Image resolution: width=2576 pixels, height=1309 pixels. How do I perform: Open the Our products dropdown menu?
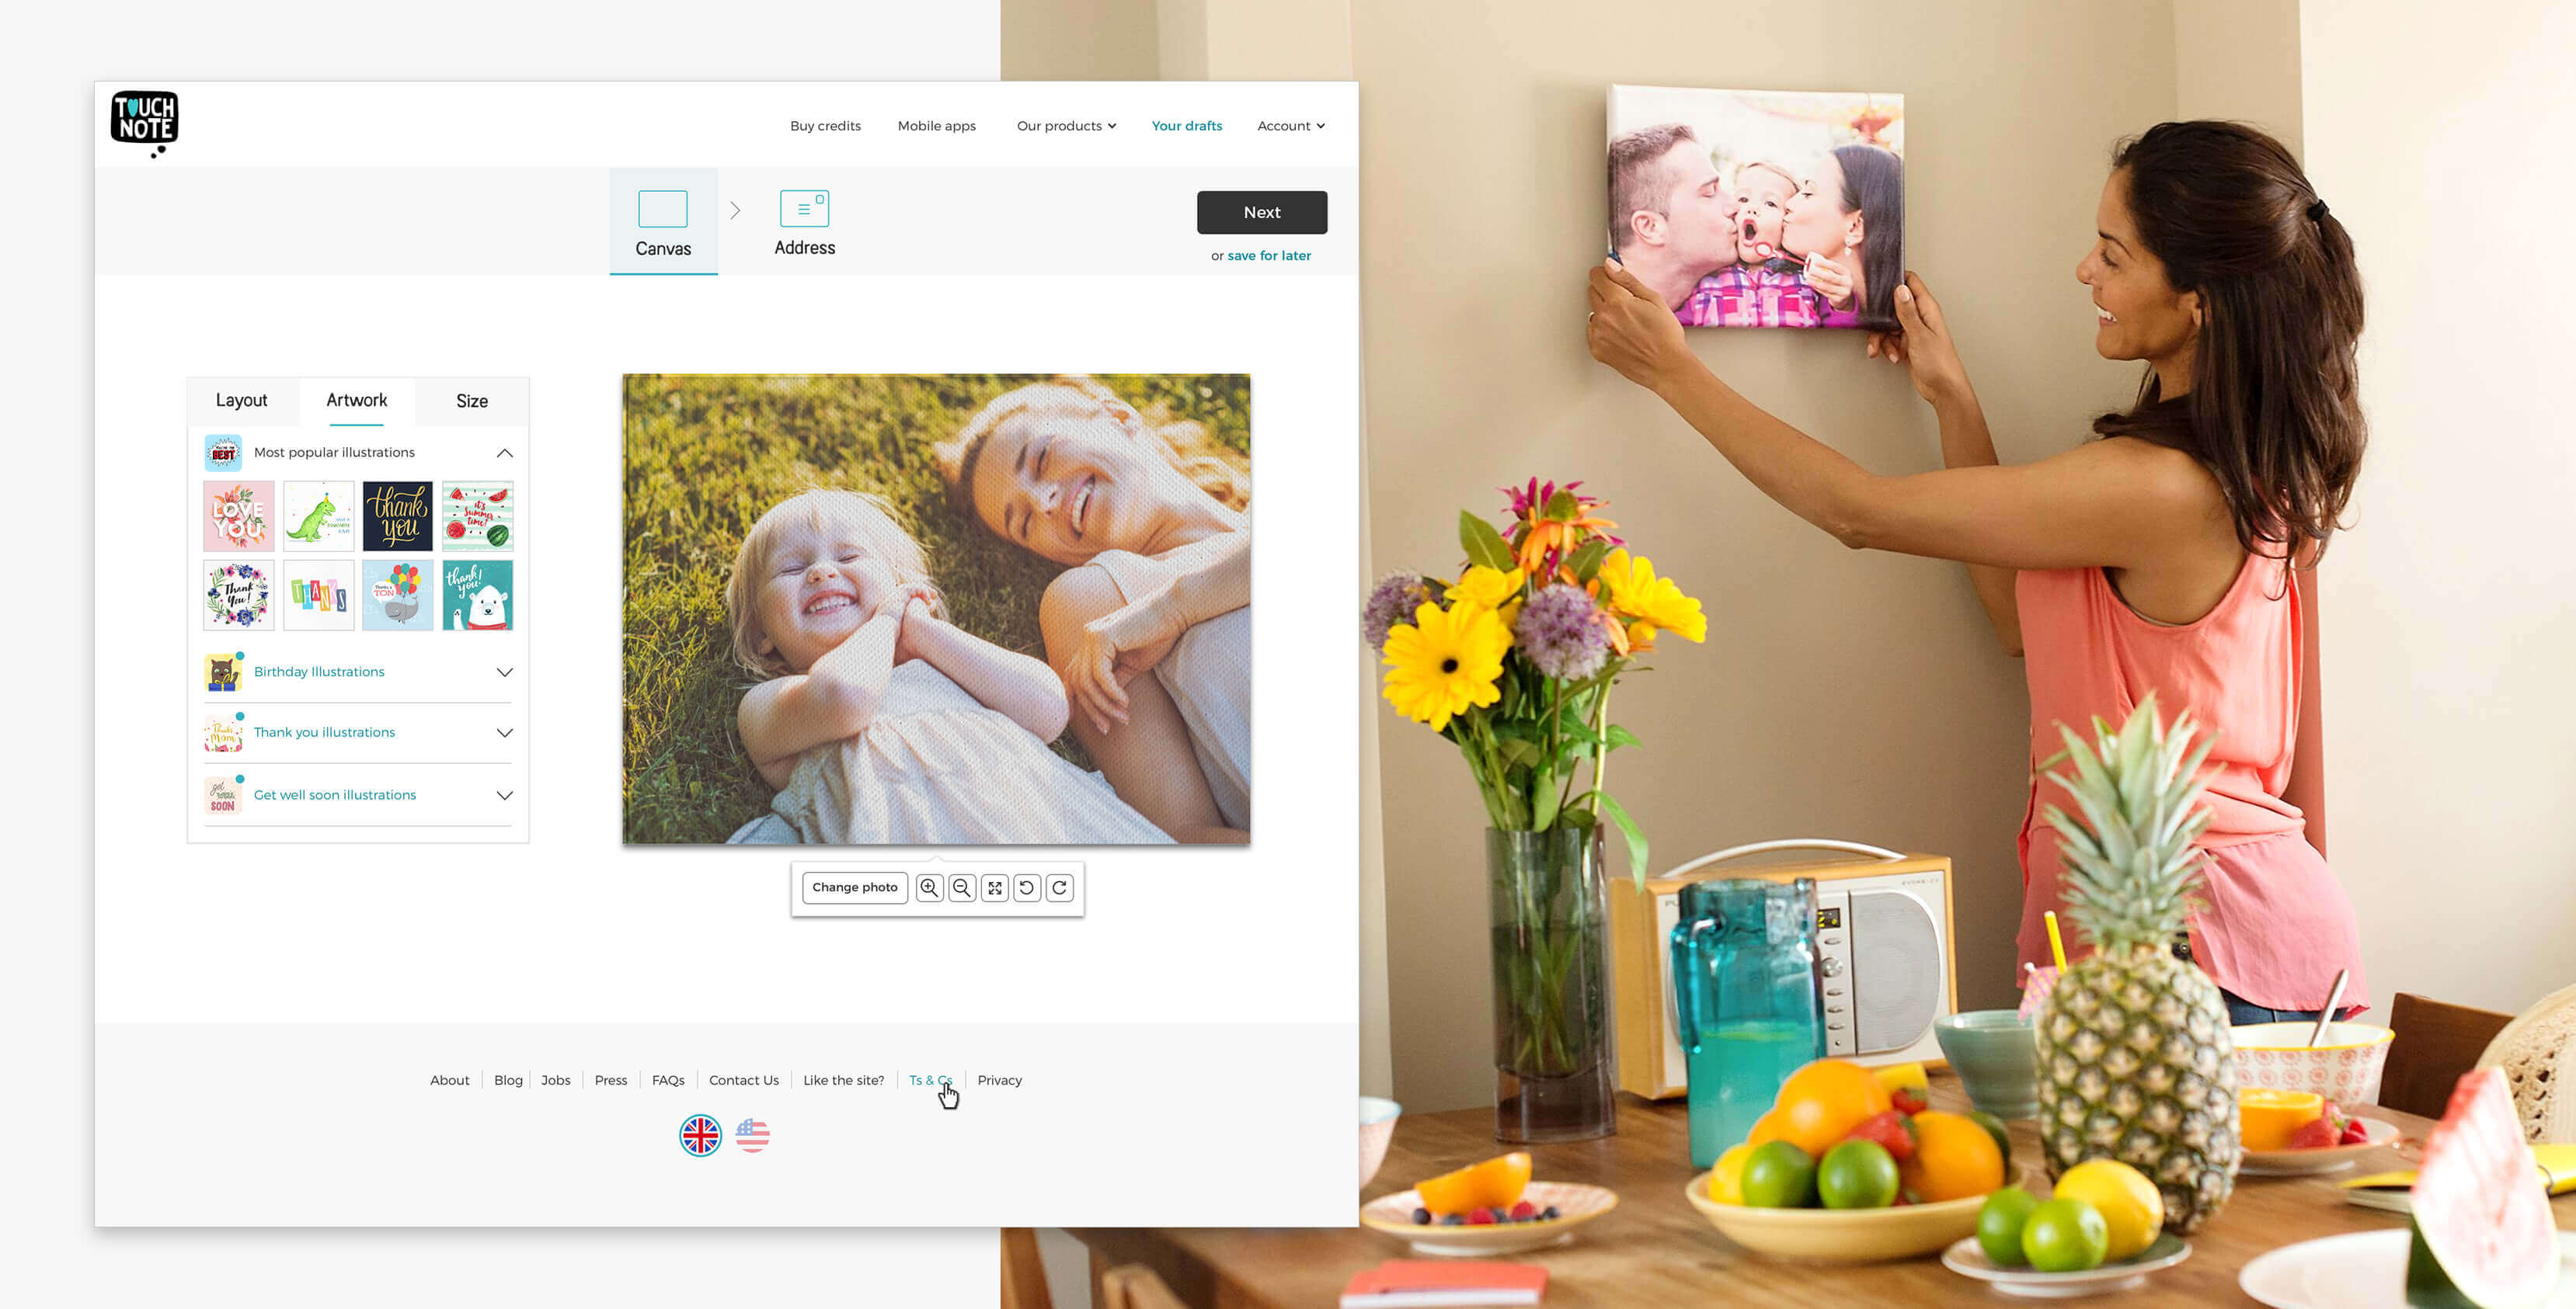tap(1066, 125)
